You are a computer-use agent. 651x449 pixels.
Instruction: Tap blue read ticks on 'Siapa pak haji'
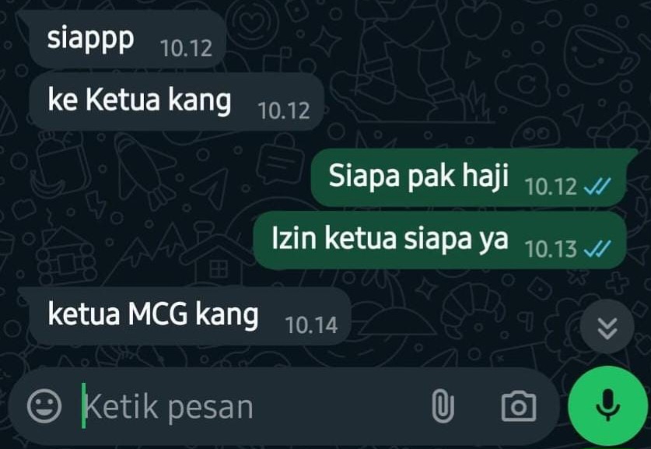pyautogui.click(x=597, y=186)
